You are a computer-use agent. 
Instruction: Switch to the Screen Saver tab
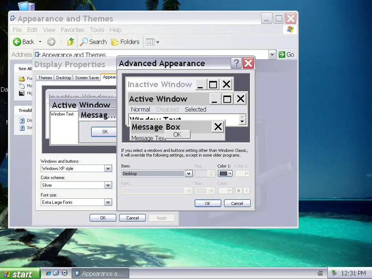(x=87, y=78)
